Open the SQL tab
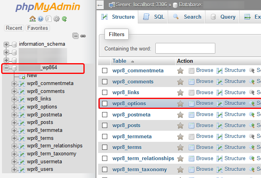The width and height of the screenshot is (261, 178). coord(153,17)
